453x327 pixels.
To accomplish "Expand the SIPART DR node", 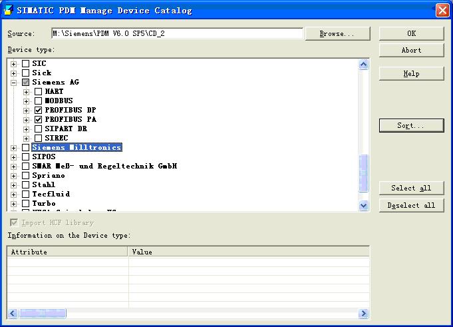I will tap(27, 129).
